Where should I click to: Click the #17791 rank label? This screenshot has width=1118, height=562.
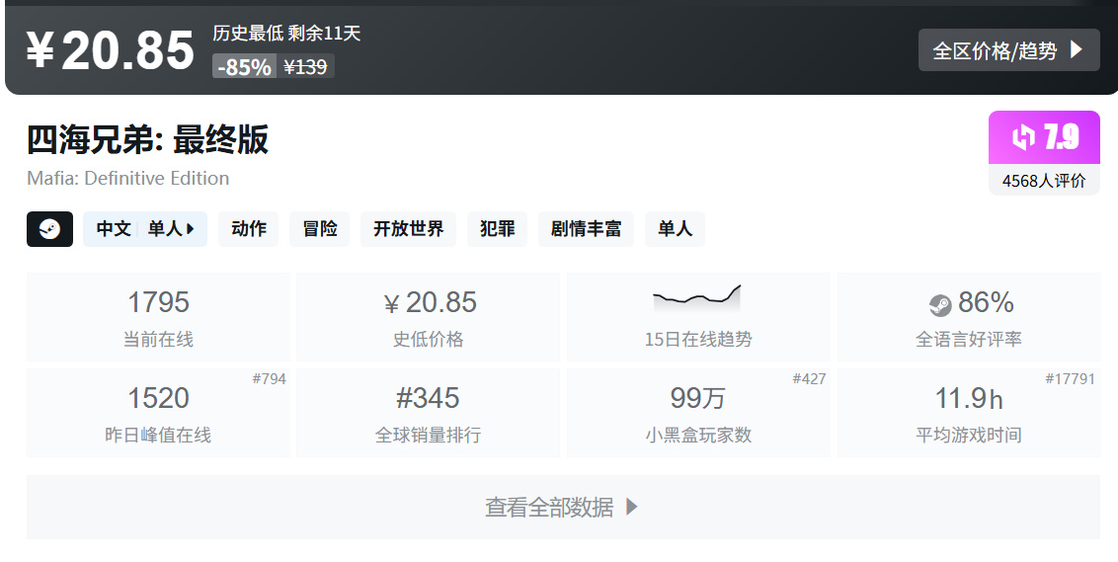[x=1071, y=378]
